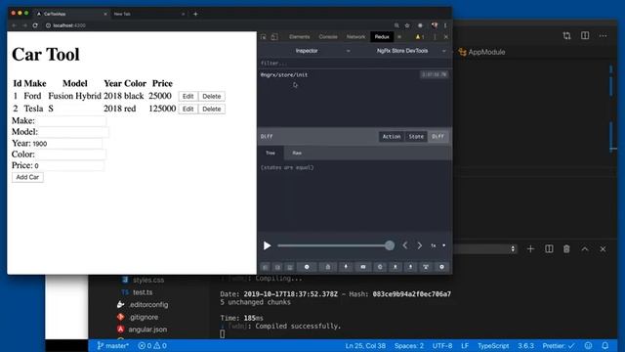The width and height of the screenshot is (625, 352).
Task: Export Redux state to file
Action: coord(410,267)
